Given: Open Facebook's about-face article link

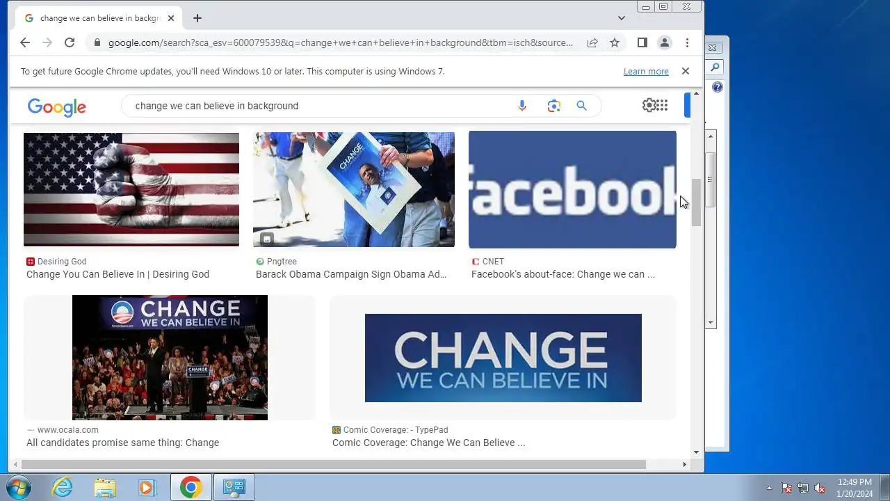Looking at the screenshot, I should tap(563, 274).
